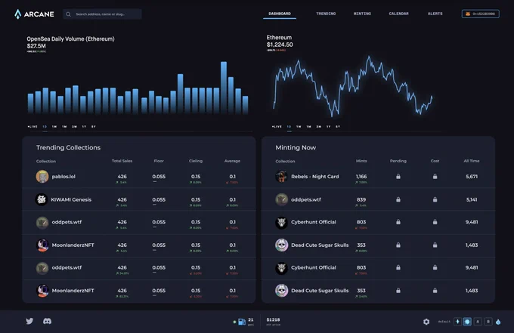Click the Pending lock in oddpets.wtf minting row
The height and width of the screenshot is (333, 514).
click(x=398, y=199)
